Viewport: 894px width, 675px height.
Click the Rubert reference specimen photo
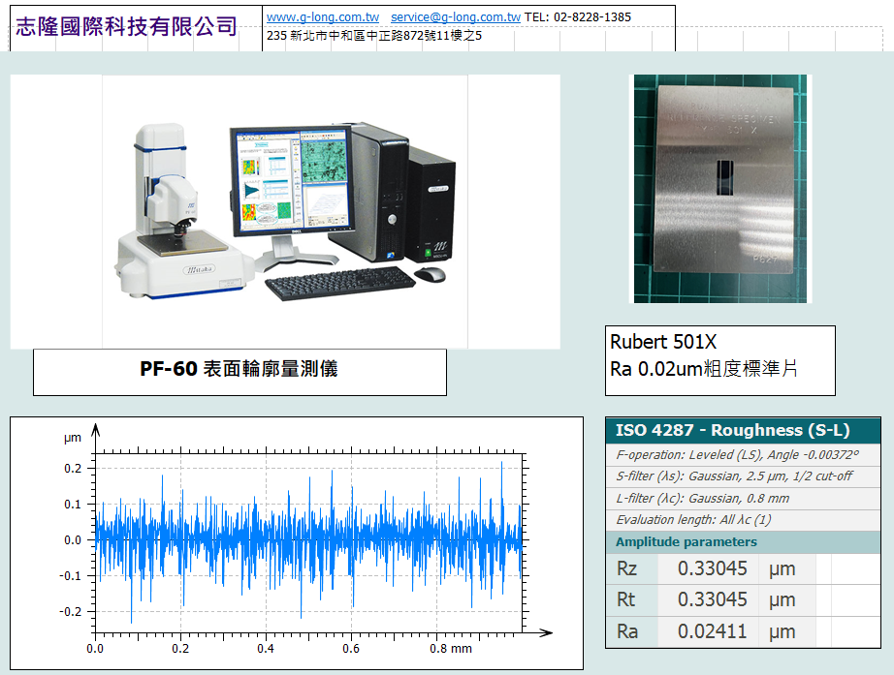tap(720, 189)
